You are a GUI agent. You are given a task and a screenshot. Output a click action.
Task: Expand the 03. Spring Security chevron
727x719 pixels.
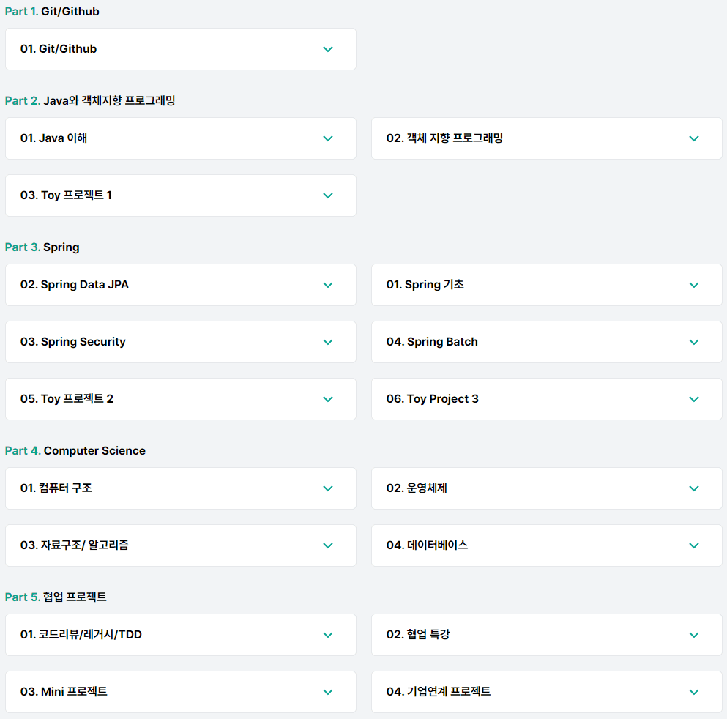click(328, 342)
